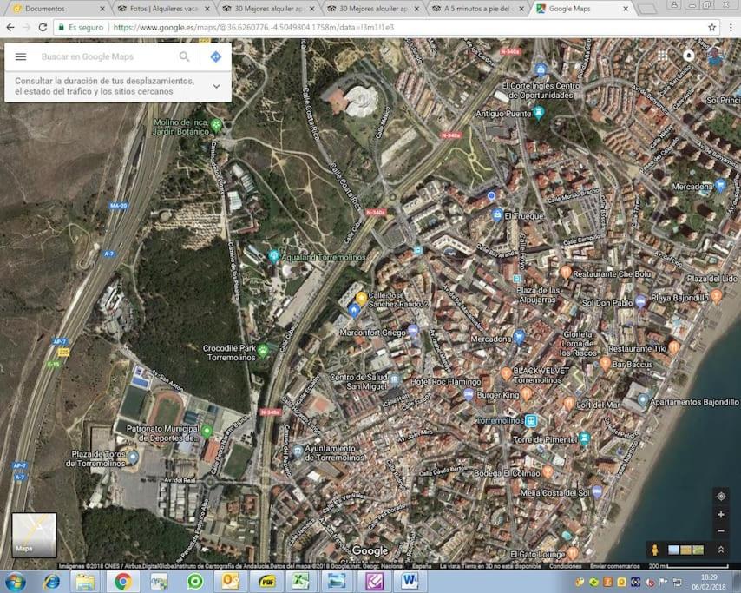
Task: Switch to Mapa view via layer thumbnail
Action: [34, 535]
